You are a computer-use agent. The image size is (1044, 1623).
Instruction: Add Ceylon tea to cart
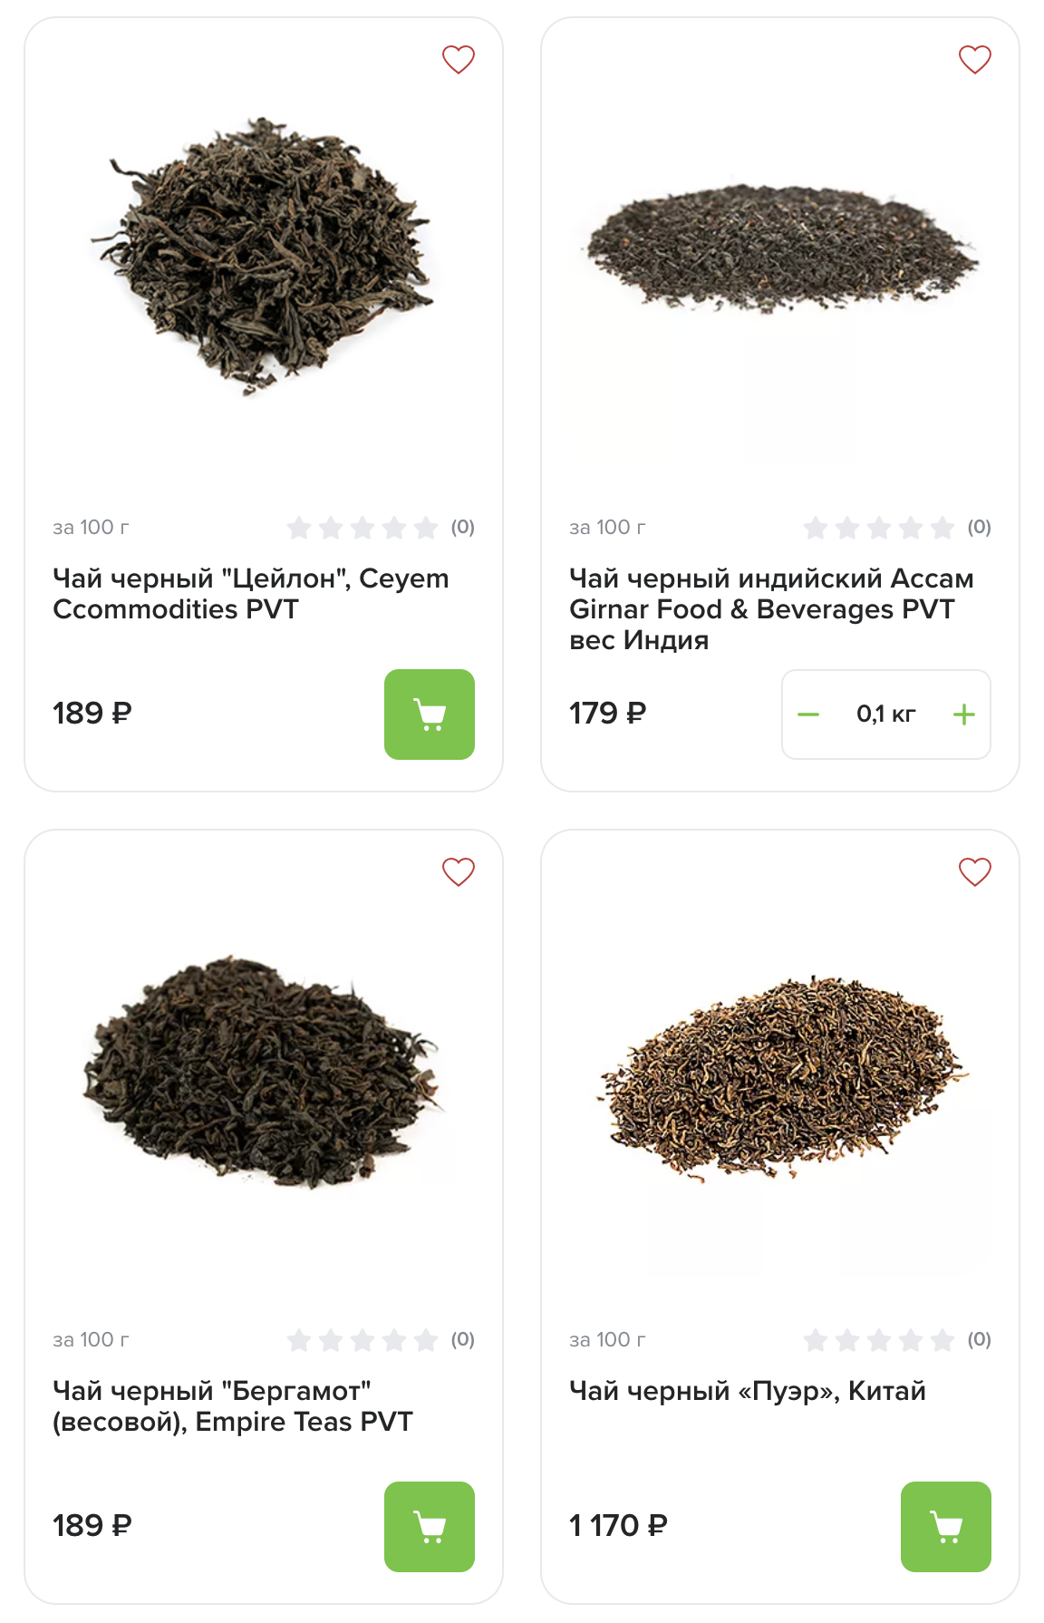[x=430, y=714]
